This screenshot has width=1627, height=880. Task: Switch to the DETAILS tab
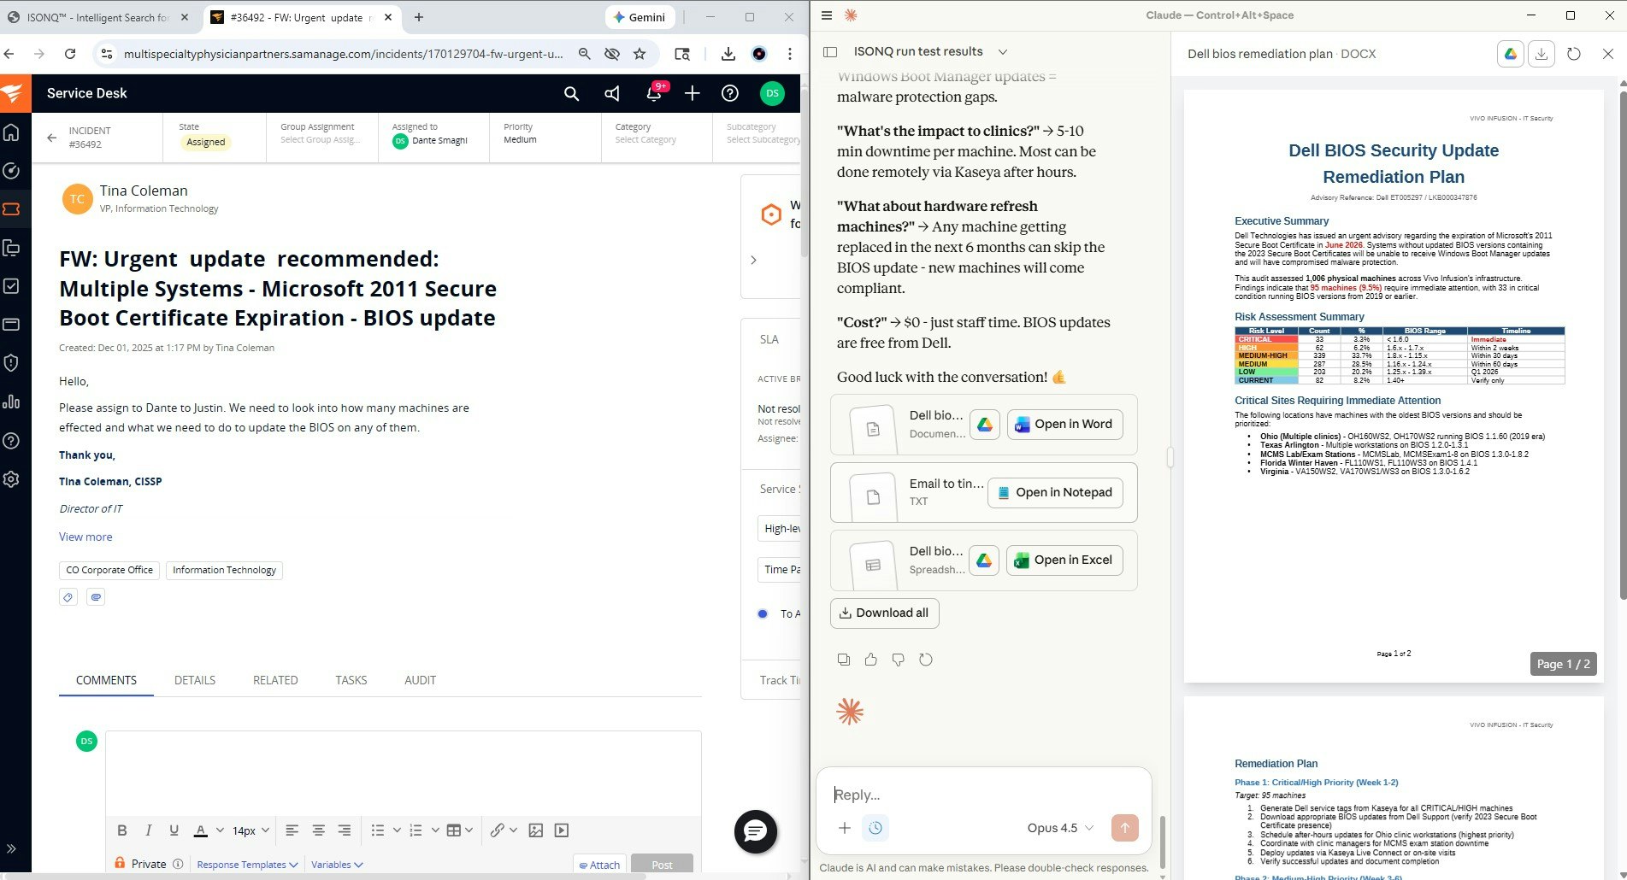195,680
